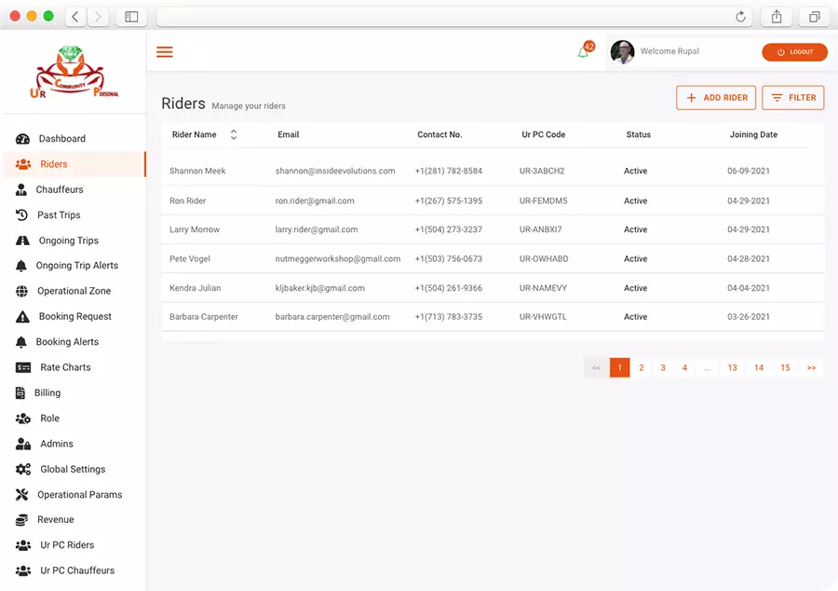Image resolution: width=838 pixels, height=591 pixels.
Task: Click the Global Settings gears icon
Action: tap(23, 469)
